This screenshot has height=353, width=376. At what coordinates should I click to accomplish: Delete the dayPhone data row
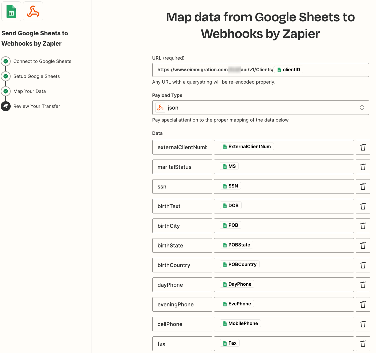[363, 285]
